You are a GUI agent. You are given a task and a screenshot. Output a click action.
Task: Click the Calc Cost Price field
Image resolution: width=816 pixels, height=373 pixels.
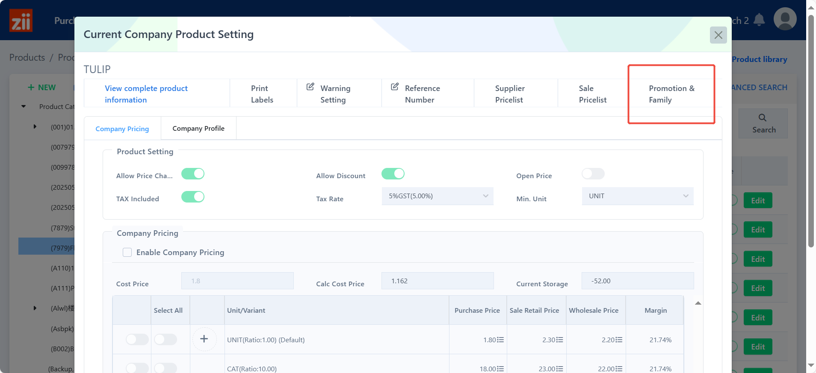[438, 281]
